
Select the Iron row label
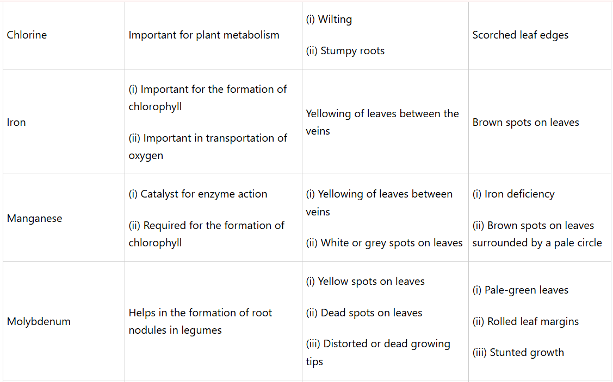coord(16,123)
